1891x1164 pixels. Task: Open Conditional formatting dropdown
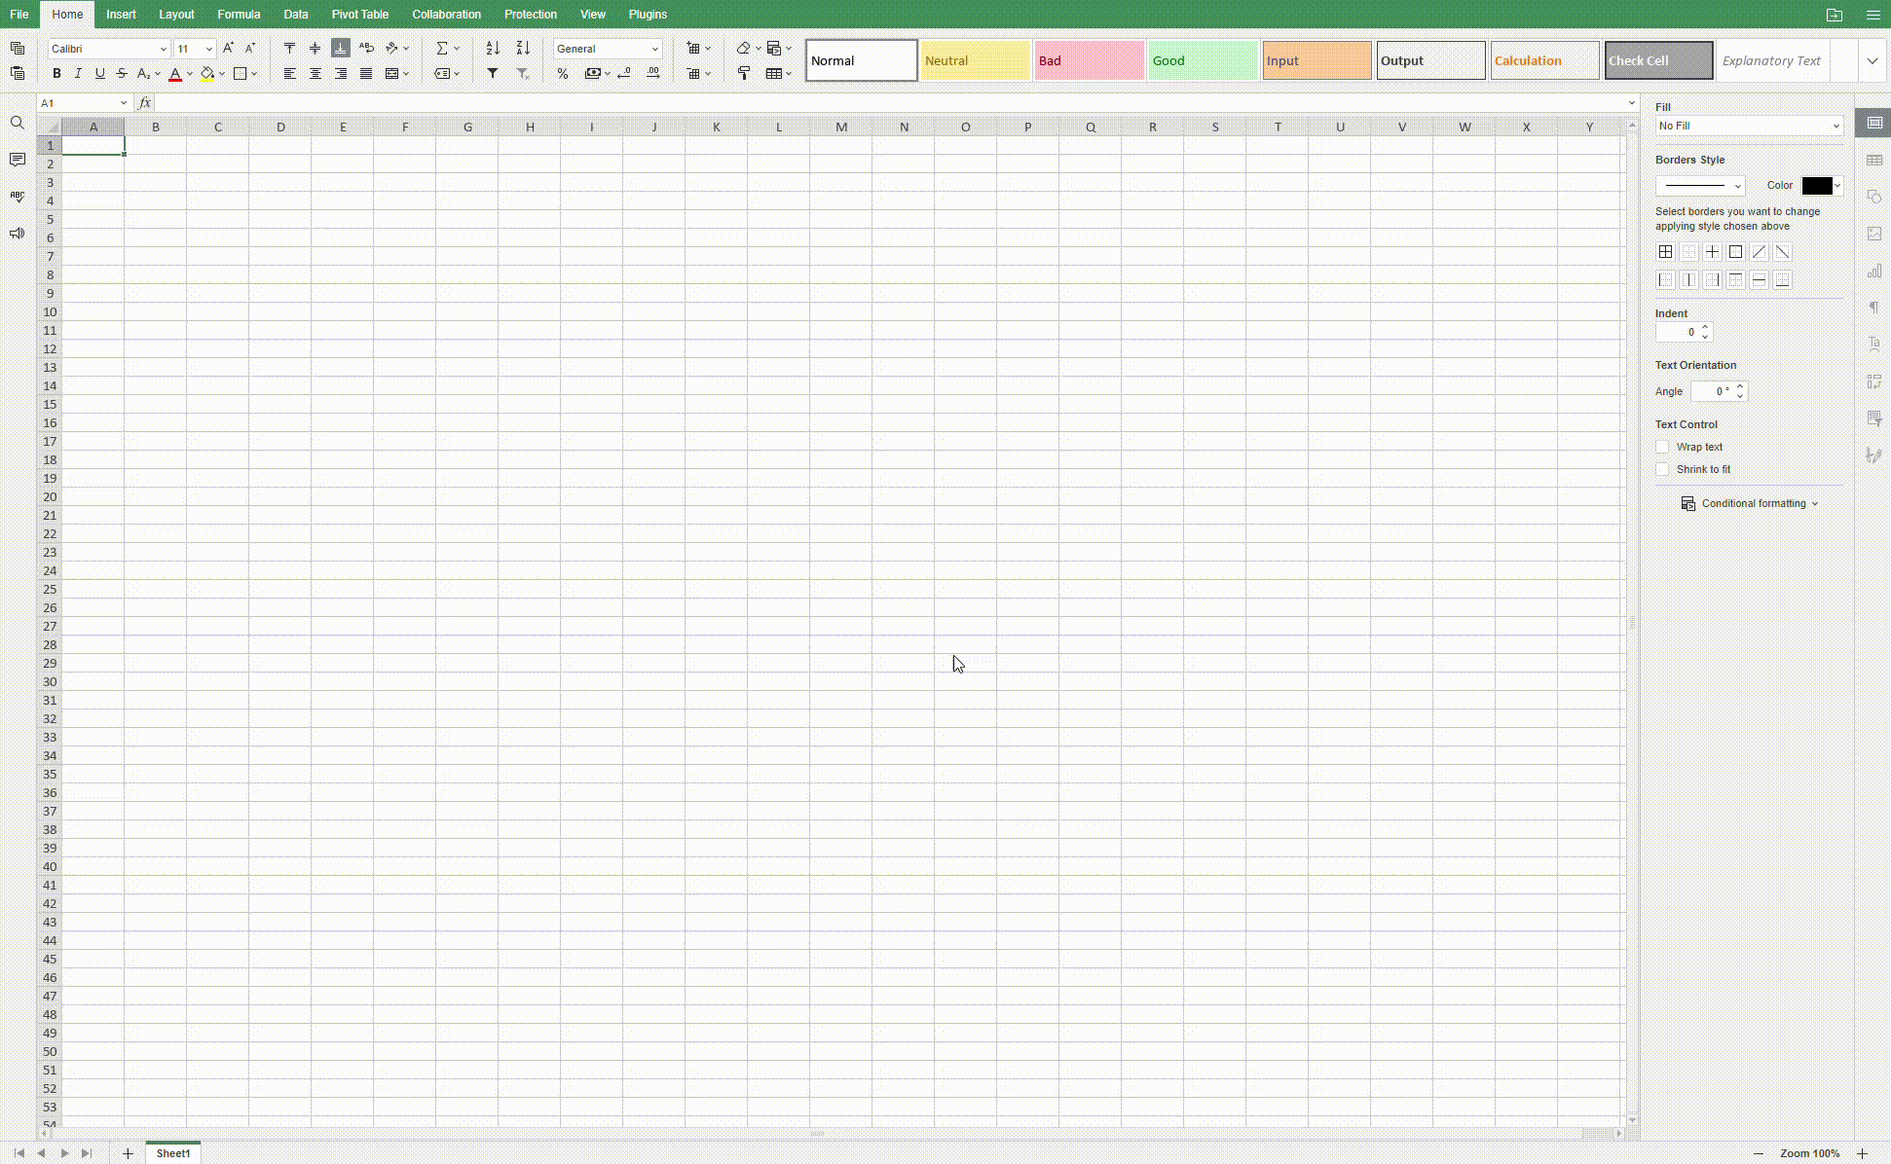point(1750,503)
